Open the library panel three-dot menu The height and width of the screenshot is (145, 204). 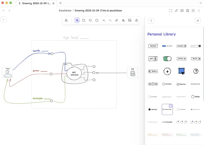coord(151,21)
